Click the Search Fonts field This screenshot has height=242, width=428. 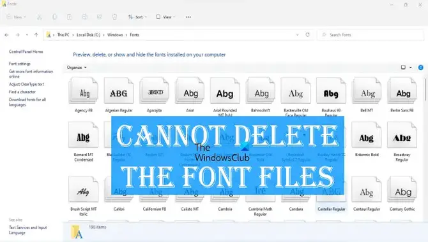371,35
